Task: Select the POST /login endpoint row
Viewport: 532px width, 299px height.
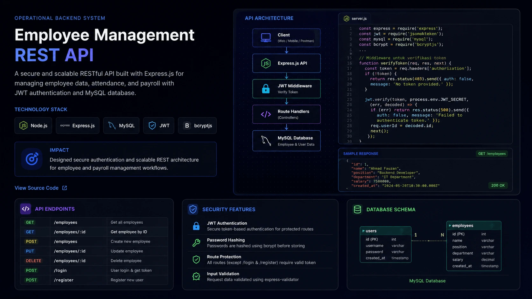Action: point(94,270)
